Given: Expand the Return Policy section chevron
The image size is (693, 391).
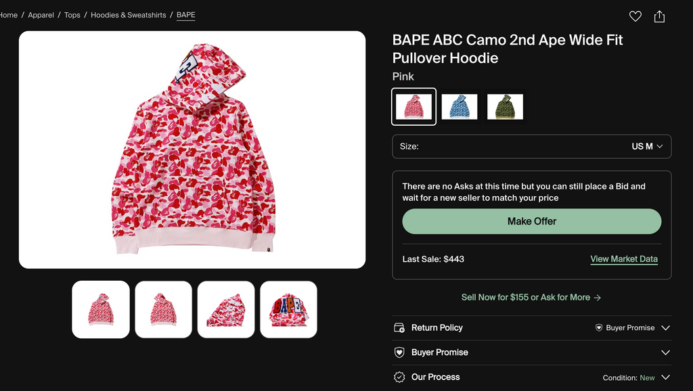Looking at the screenshot, I should tap(665, 327).
